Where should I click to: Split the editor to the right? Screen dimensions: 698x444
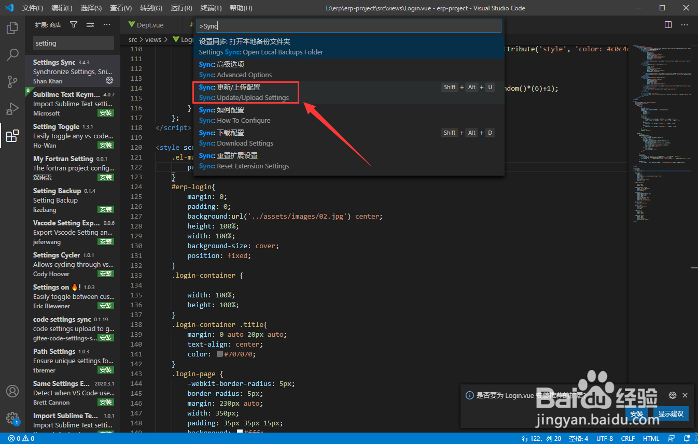668,24
